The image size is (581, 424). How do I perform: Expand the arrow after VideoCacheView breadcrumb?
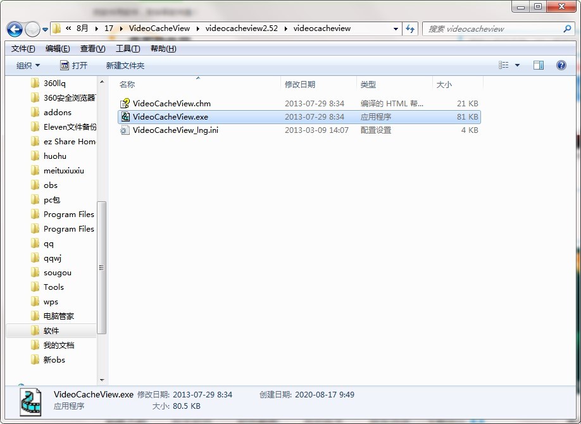click(x=197, y=28)
